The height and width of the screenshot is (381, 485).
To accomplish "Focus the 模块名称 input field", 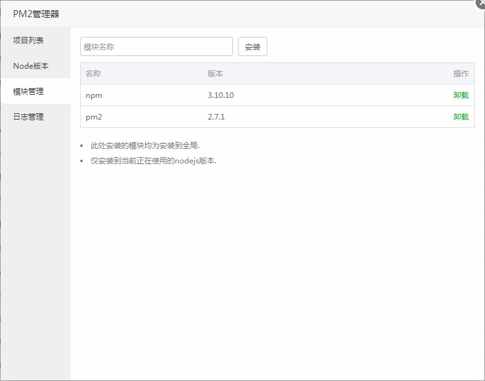I will tap(157, 46).
